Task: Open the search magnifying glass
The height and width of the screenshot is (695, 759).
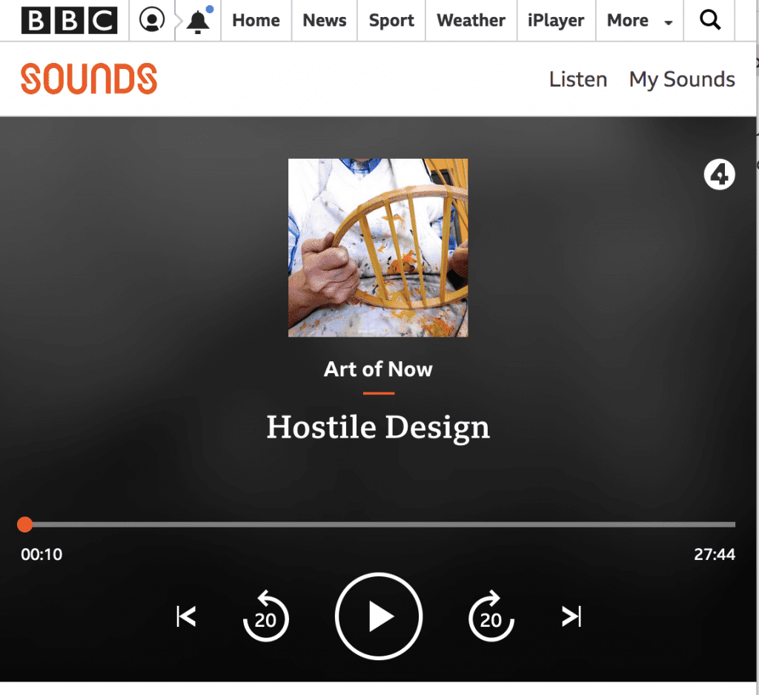Action: pyautogui.click(x=710, y=20)
